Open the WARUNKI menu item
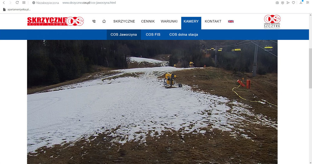This screenshot has width=312, height=164. click(169, 21)
